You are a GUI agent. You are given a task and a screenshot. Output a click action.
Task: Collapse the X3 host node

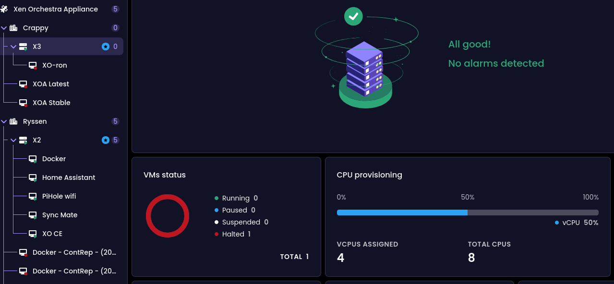13,47
